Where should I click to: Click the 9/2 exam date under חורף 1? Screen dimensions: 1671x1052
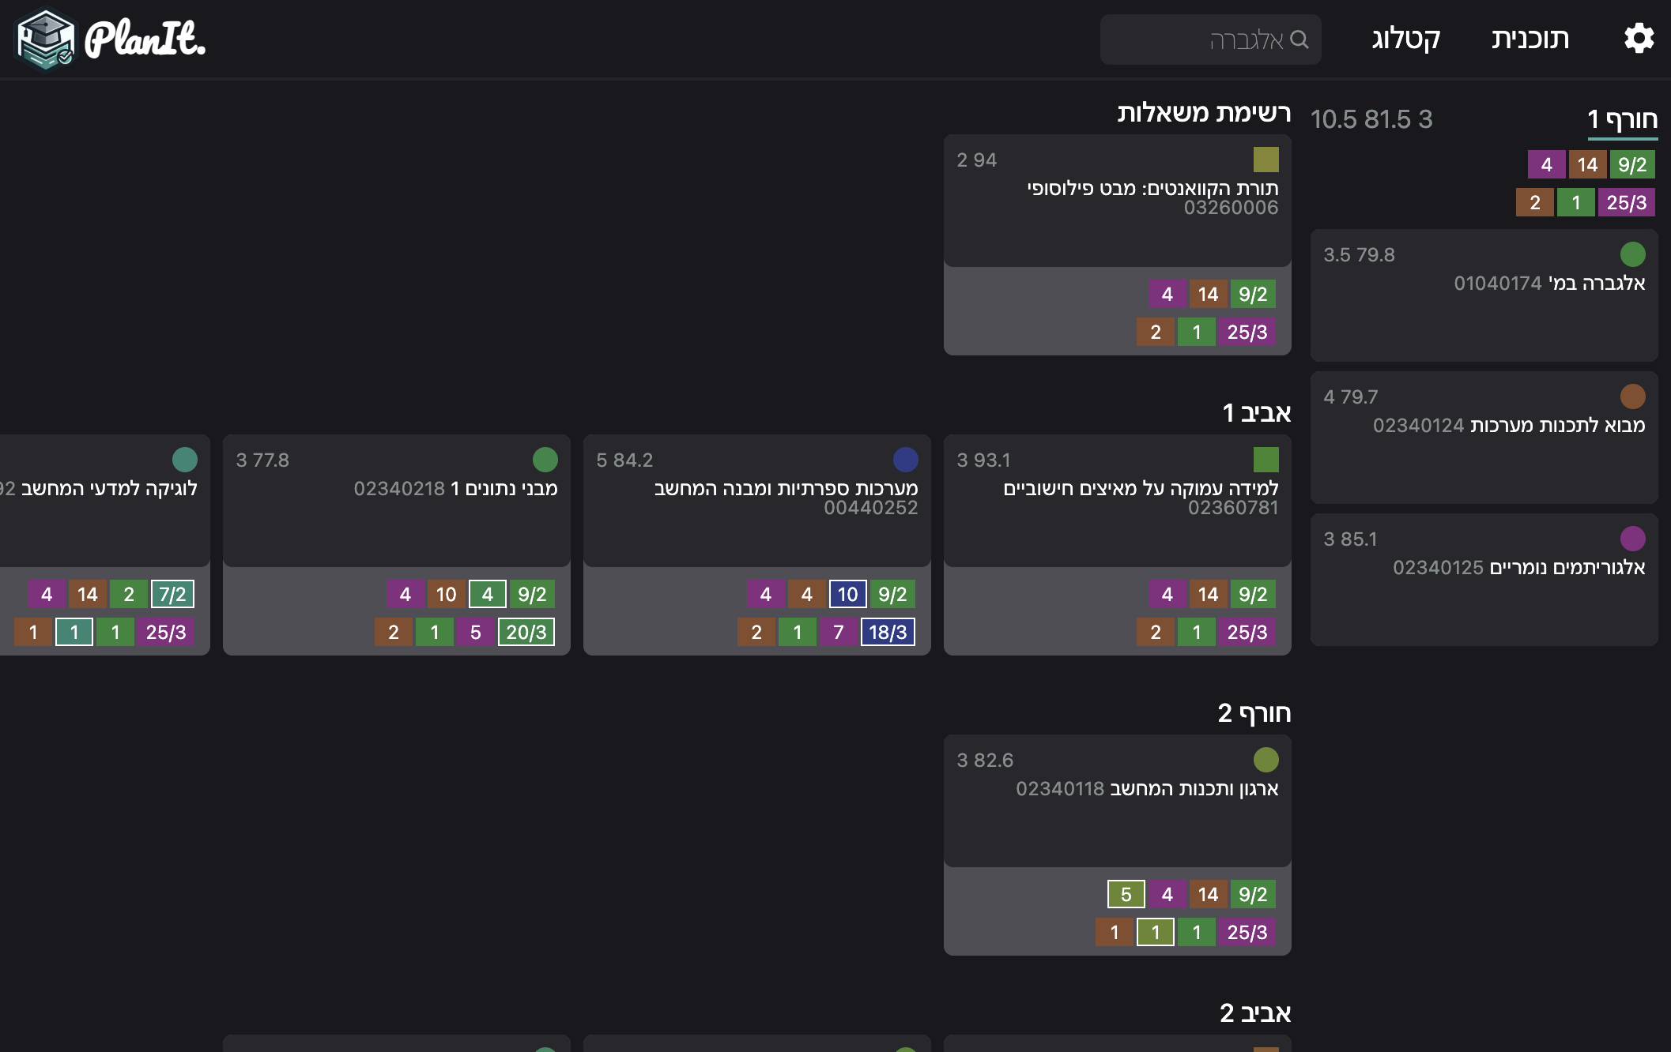click(x=1632, y=164)
